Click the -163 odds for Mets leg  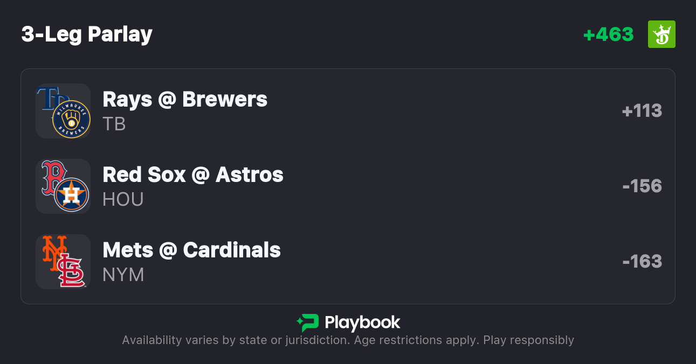(x=642, y=262)
